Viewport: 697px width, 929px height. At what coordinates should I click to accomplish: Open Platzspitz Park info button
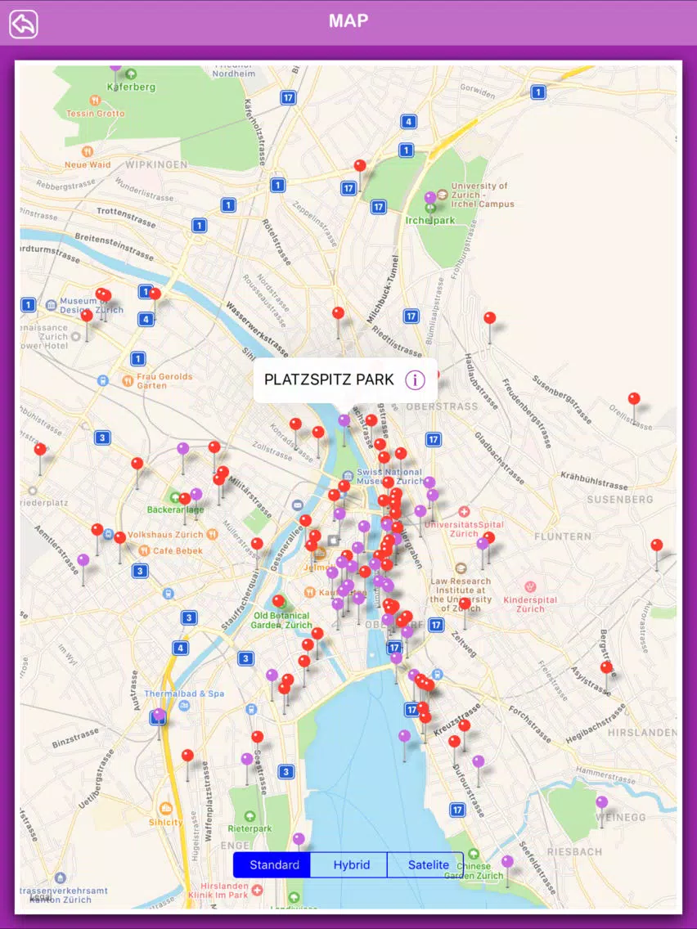coord(415,379)
